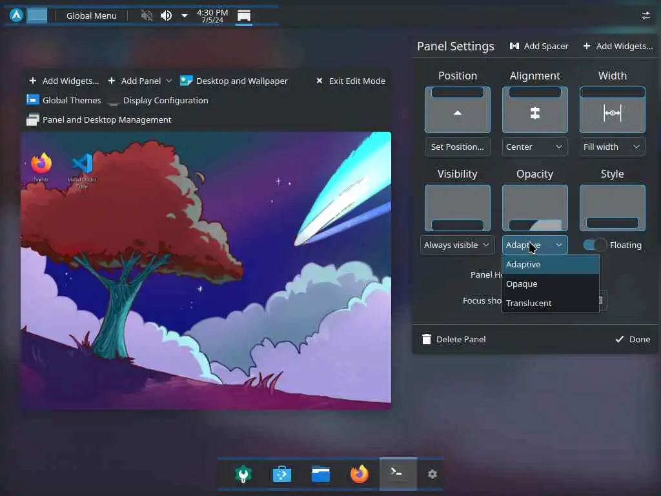661x496 pixels.
Task: Click the Style preview tile
Action: [613, 208]
